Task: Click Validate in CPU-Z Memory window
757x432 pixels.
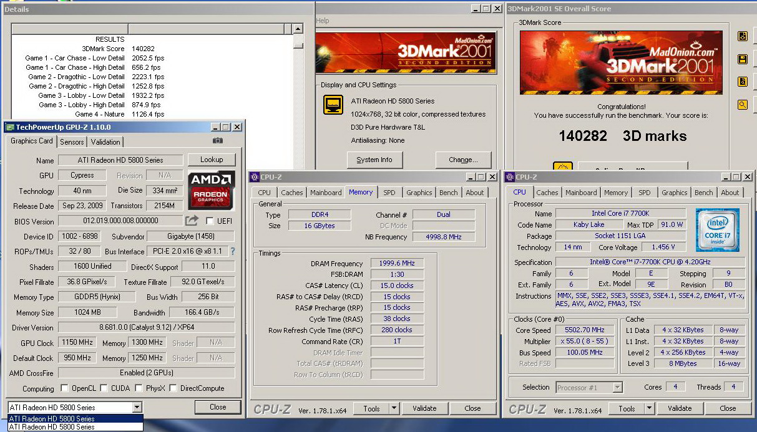Action: coord(424,408)
